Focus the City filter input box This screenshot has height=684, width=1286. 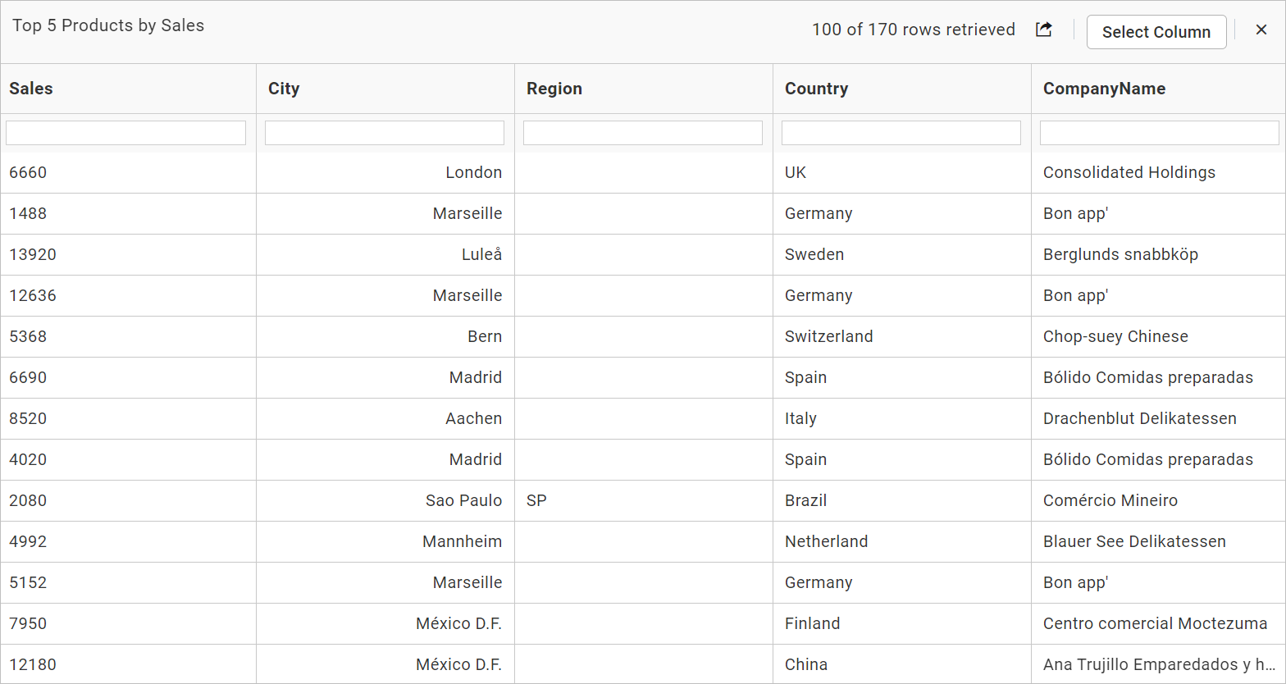tap(384, 133)
